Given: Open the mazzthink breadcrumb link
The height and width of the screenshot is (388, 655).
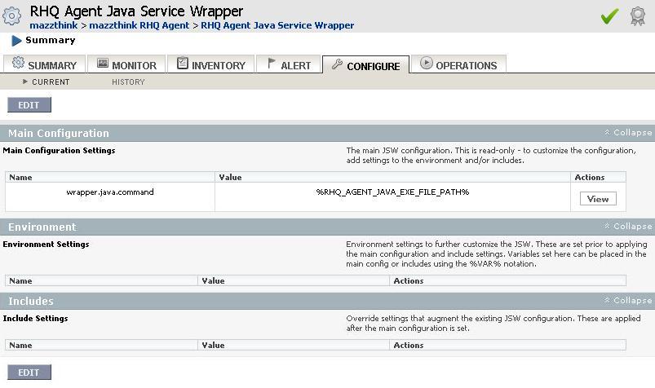Looking at the screenshot, I should [x=53, y=26].
